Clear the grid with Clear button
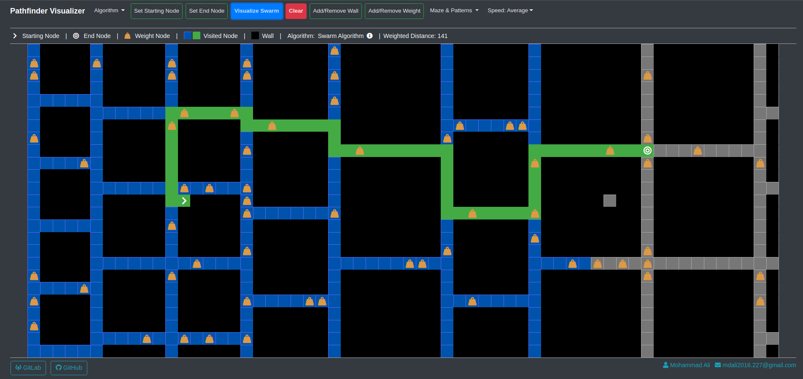The image size is (803, 379). click(x=296, y=11)
